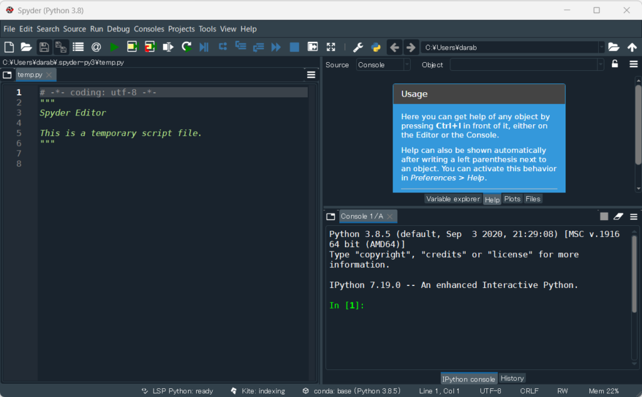Run the file with the green play icon
Image resolution: width=642 pixels, height=397 pixels.
click(114, 47)
